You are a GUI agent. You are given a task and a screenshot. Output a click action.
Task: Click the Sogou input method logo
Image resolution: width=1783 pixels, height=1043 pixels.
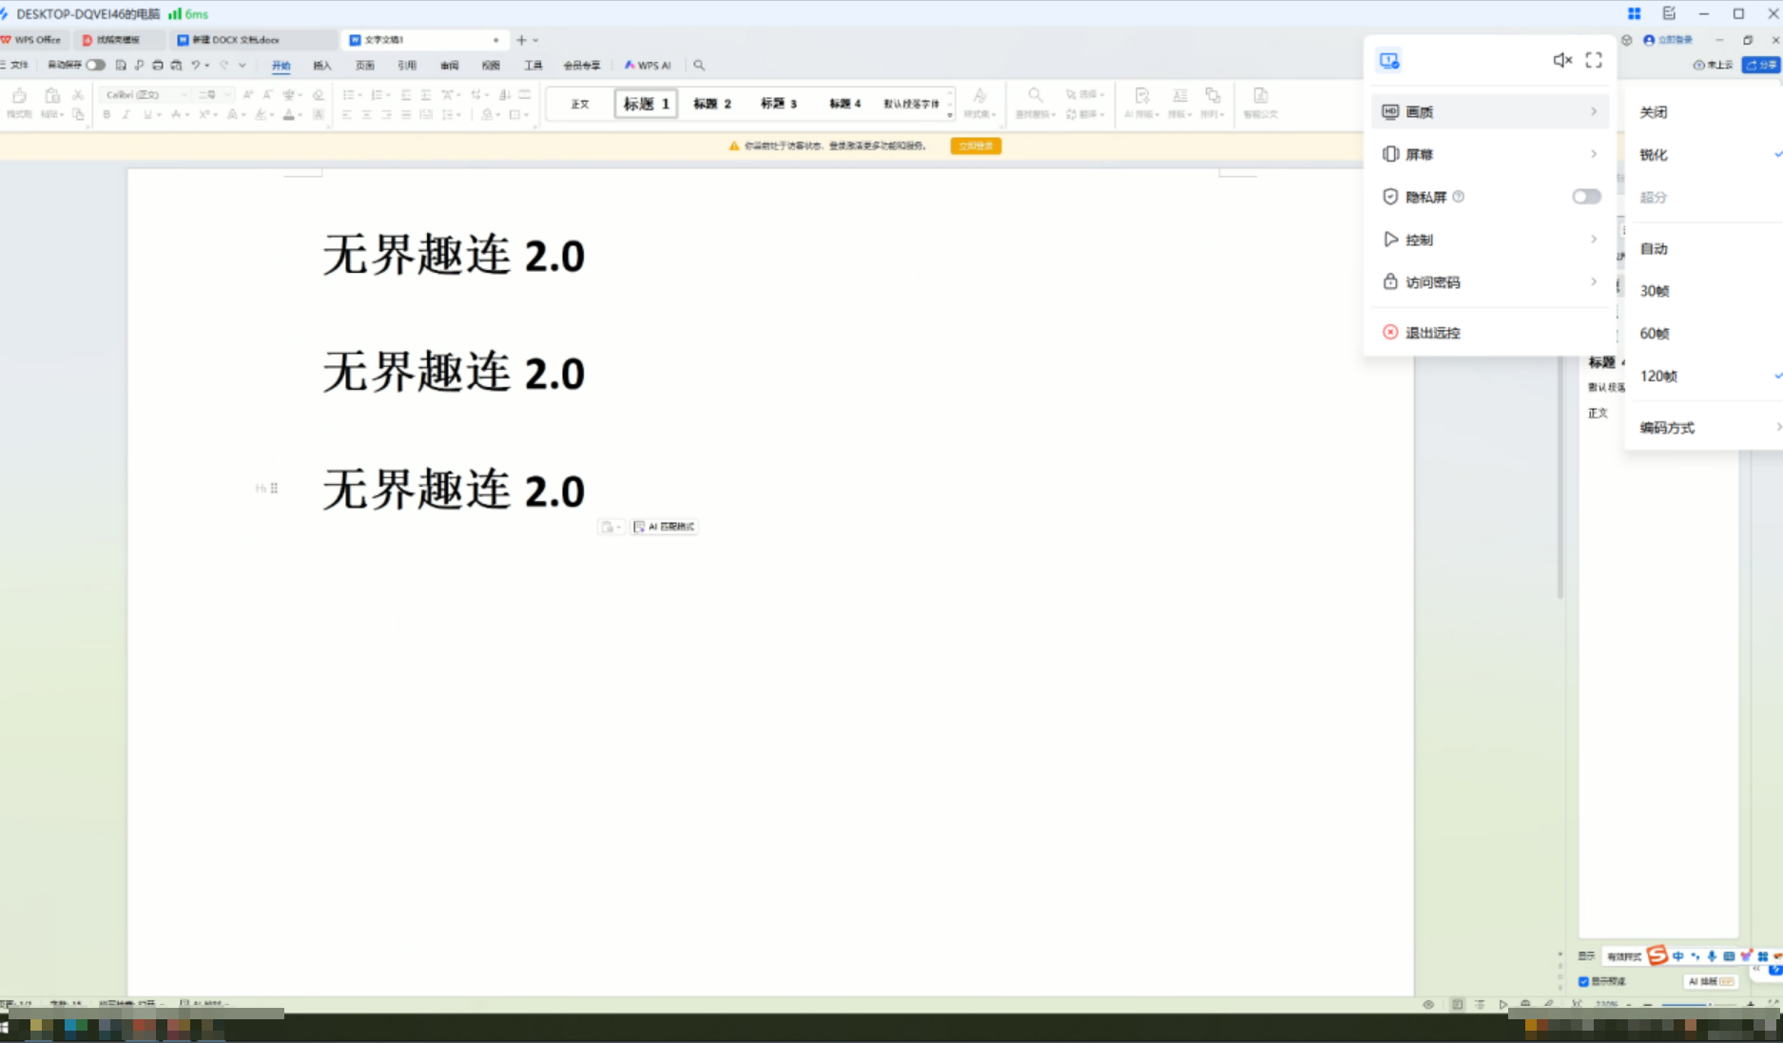point(1657,956)
